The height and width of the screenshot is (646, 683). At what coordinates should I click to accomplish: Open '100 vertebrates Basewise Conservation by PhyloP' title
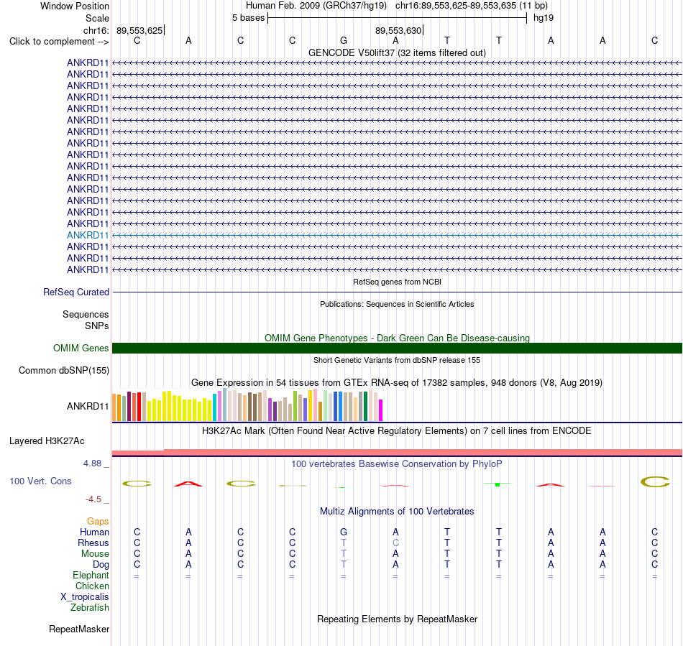(x=397, y=464)
